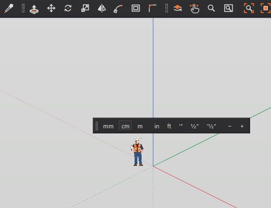This screenshot has width=271, height=208.
Task: Select the Flip mirror tool
Action: (102, 8)
